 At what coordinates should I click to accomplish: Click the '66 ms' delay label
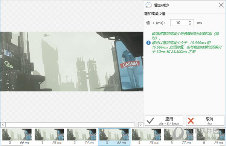pos(24,143)
